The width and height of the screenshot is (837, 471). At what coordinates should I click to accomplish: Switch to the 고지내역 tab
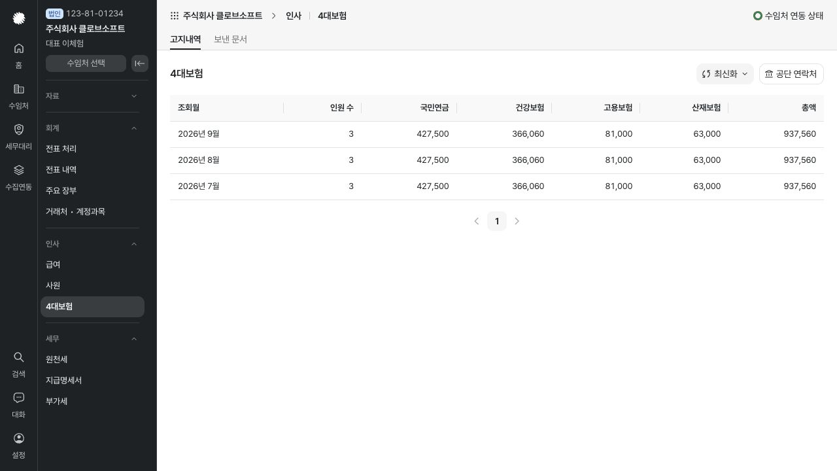click(x=186, y=39)
